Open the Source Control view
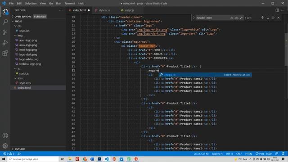The width and height of the screenshot is (288, 162). coord(5,32)
